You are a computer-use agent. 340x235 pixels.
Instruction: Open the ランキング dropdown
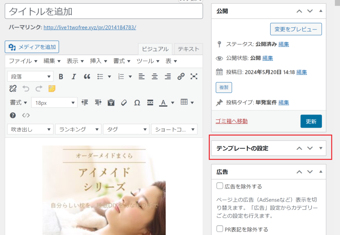(x=78, y=129)
